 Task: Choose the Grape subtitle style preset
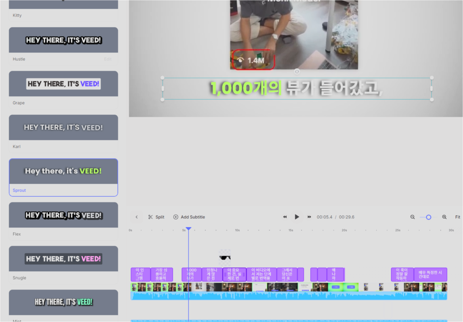pyautogui.click(x=63, y=84)
